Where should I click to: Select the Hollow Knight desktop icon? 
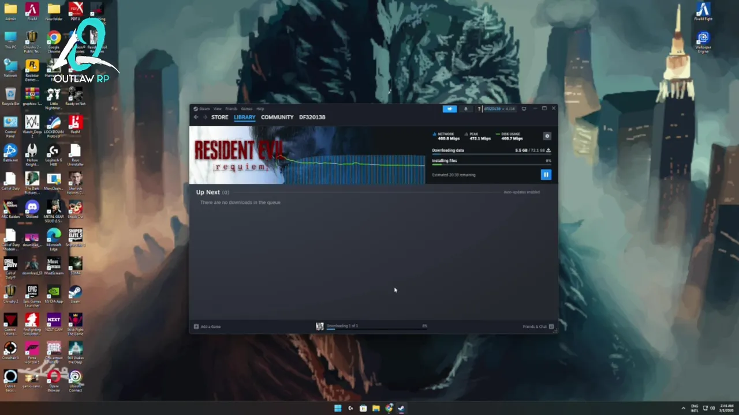pyautogui.click(x=32, y=154)
